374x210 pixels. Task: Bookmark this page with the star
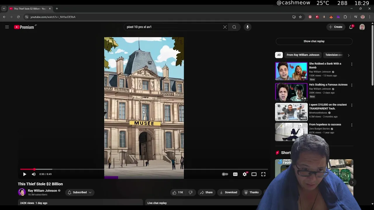(x=300, y=17)
